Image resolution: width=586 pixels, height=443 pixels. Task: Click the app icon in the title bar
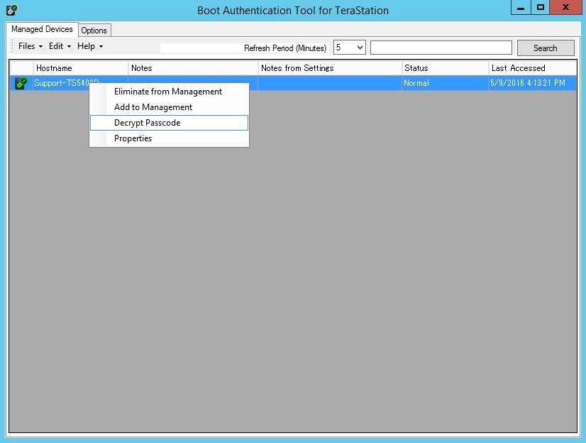coord(11,10)
